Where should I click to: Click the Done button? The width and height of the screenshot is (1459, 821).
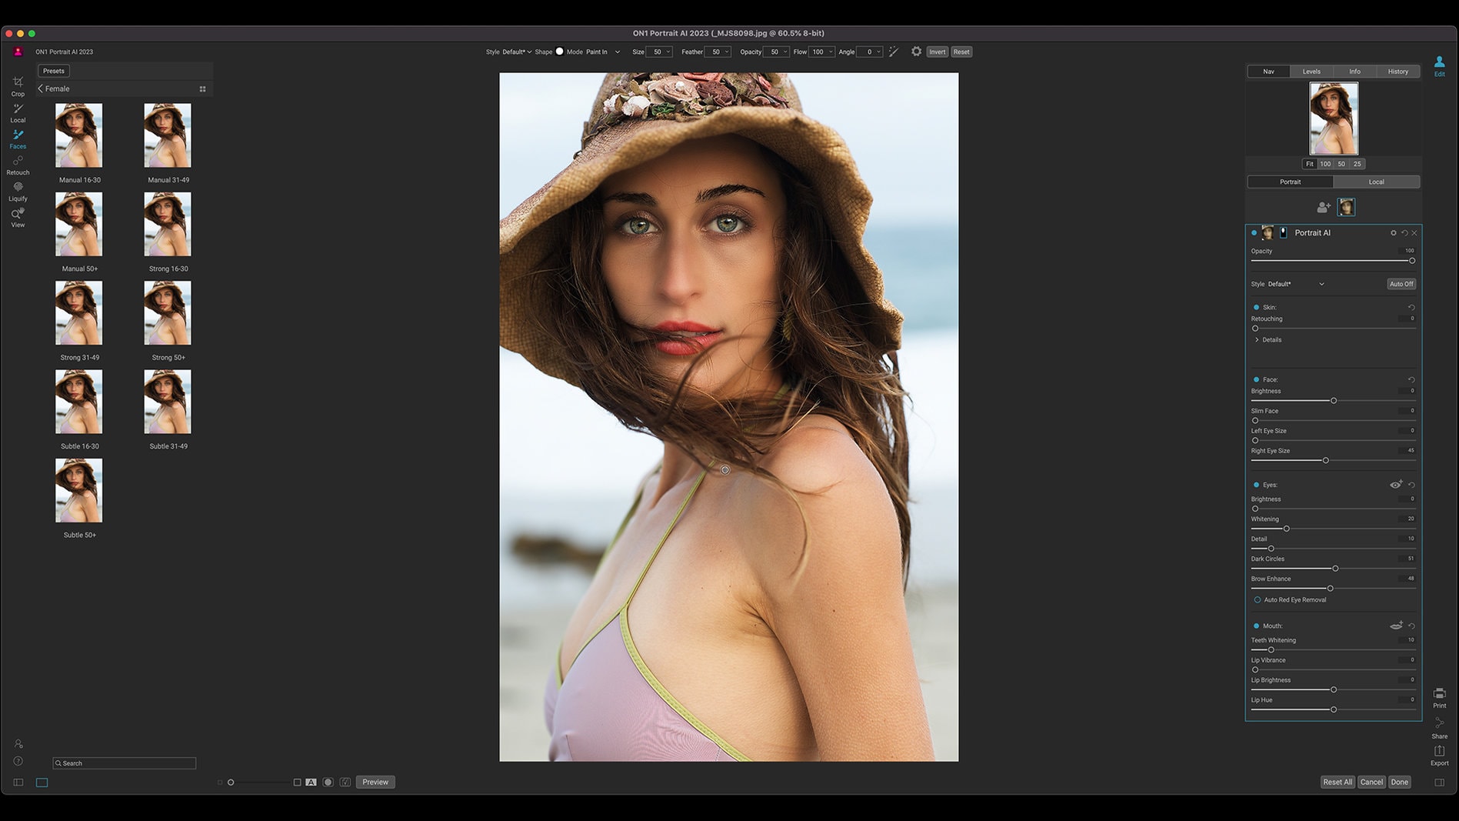click(1399, 782)
